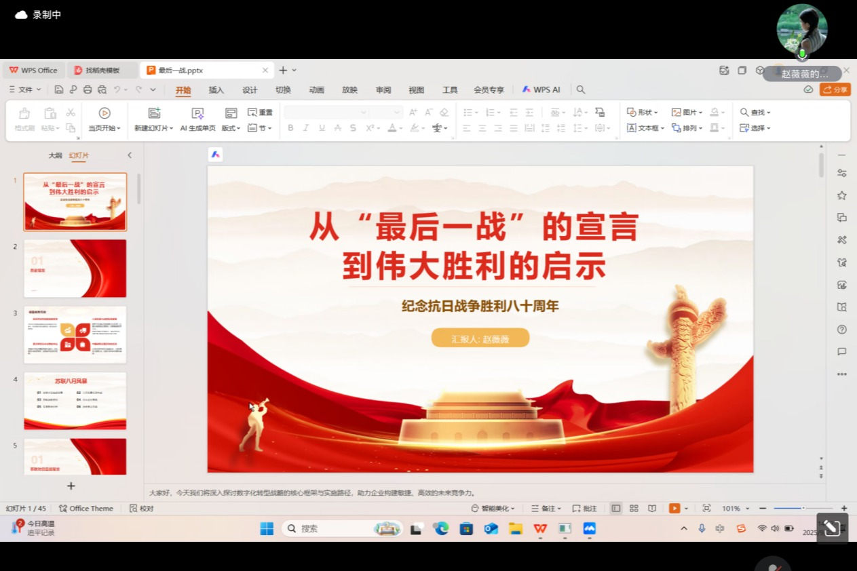
Task: Click the 智能美化 button in status bar
Action: pyautogui.click(x=493, y=509)
